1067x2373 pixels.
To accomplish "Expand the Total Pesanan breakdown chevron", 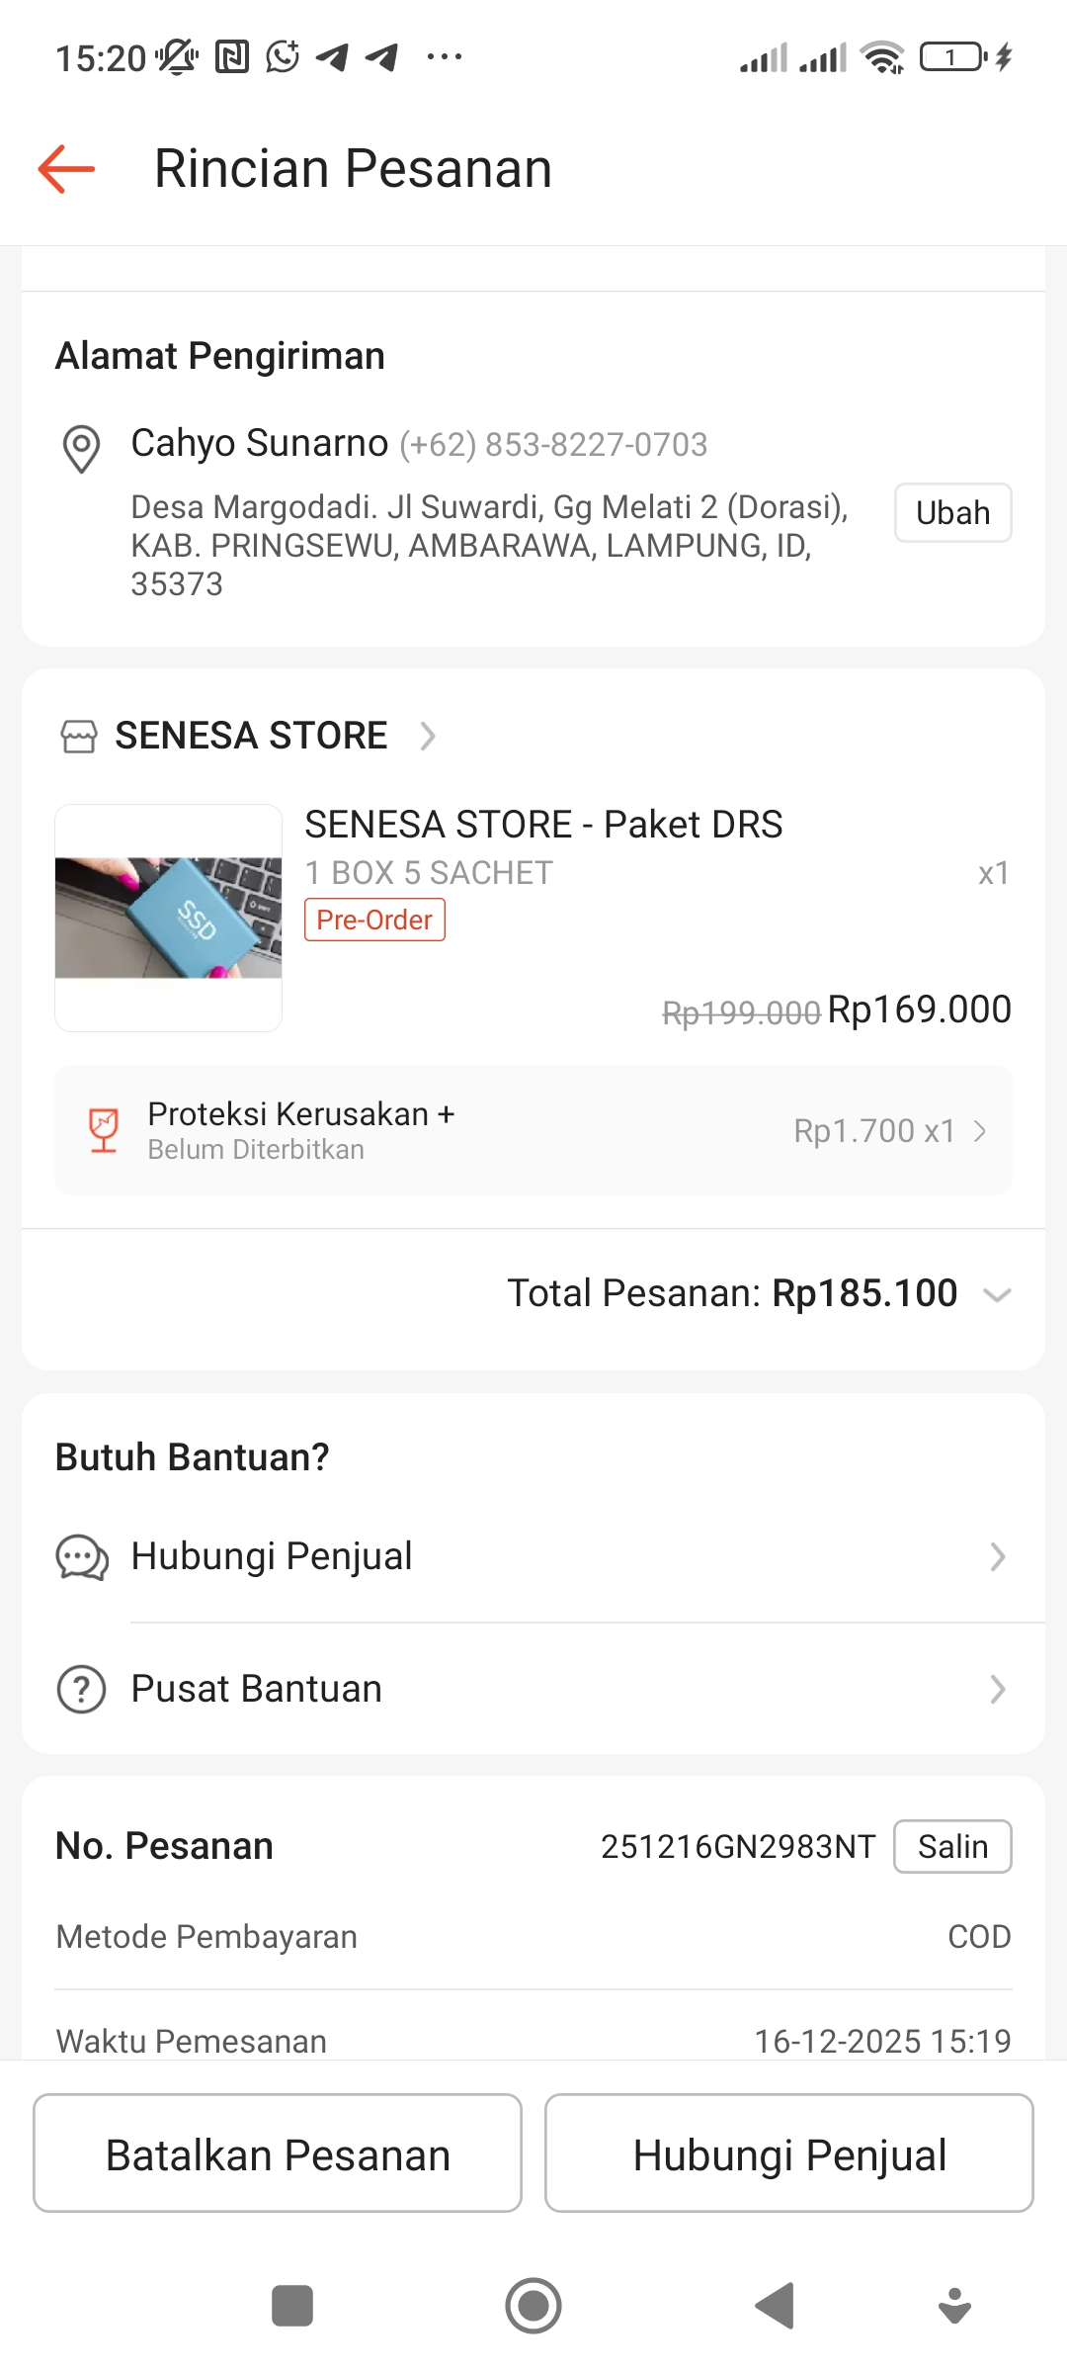I will (x=998, y=1294).
